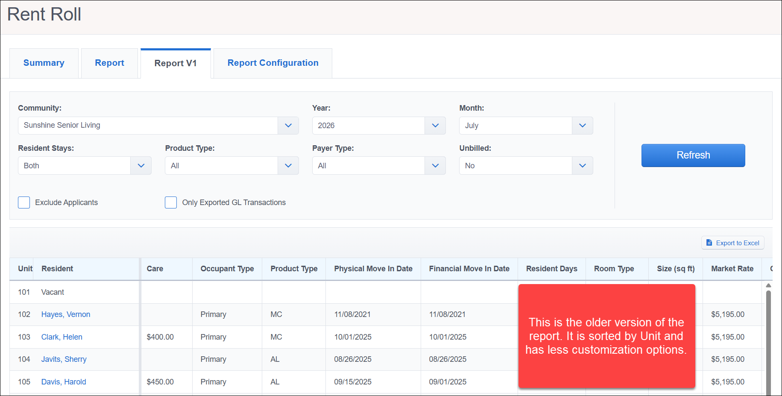782x396 pixels.
Task: Click Physical Move In Date column header
Action: coord(373,269)
